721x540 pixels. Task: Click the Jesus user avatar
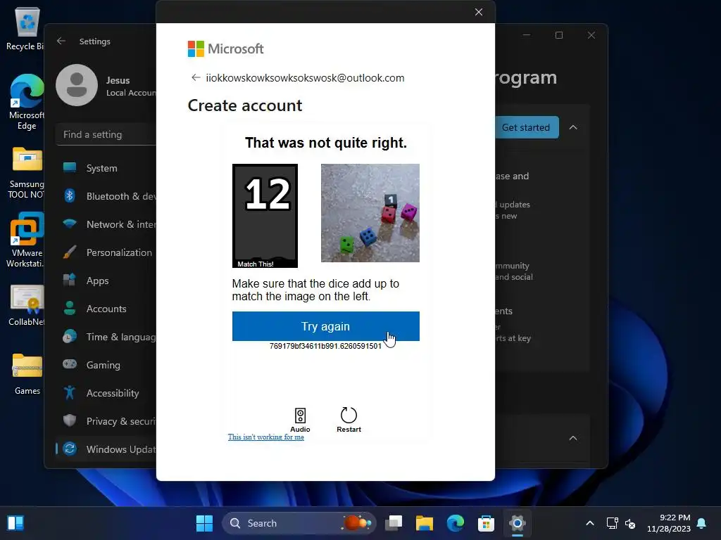77,85
